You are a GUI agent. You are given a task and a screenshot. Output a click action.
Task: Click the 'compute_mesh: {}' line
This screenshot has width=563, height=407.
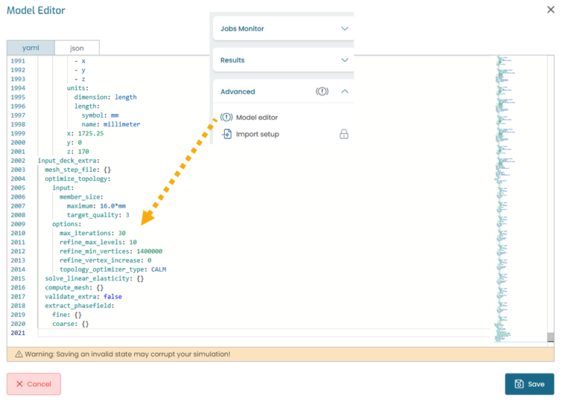pyautogui.click(x=74, y=288)
